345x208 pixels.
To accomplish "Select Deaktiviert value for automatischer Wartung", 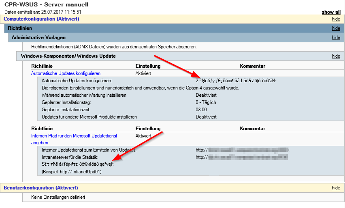I will pyautogui.click(x=206, y=95).
